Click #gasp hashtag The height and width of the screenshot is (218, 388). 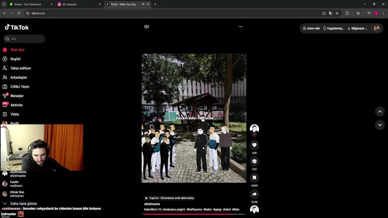point(217,210)
